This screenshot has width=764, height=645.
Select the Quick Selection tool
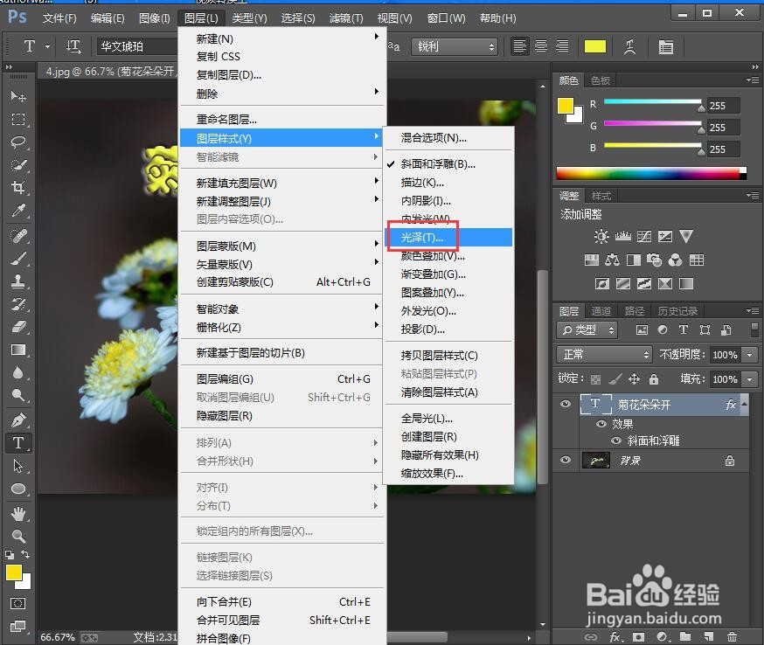point(18,165)
